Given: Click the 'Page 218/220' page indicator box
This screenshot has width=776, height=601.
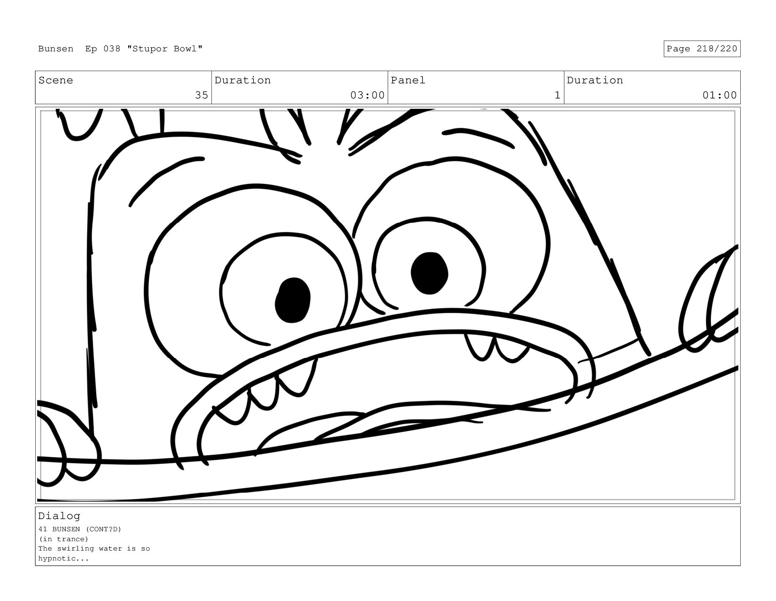Looking at the screenshot, I should (702, 49).
